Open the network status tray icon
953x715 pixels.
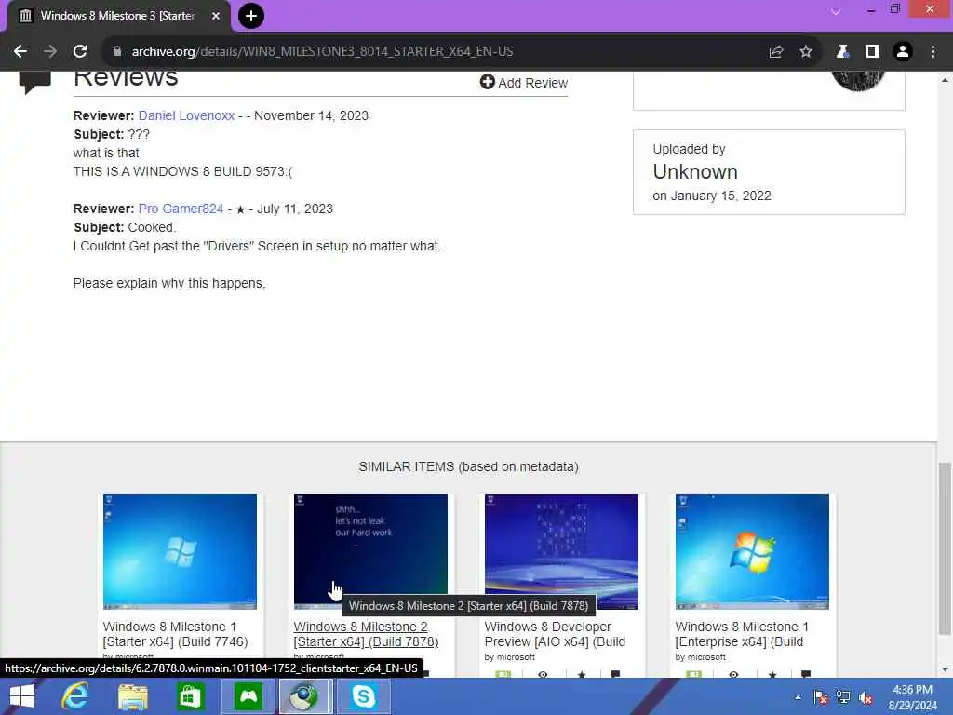(x=843, y=697)
